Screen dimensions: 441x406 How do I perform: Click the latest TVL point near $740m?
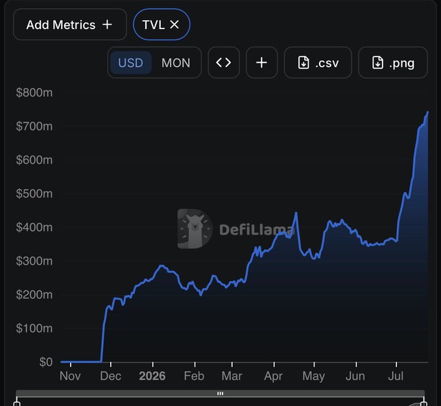428,112
